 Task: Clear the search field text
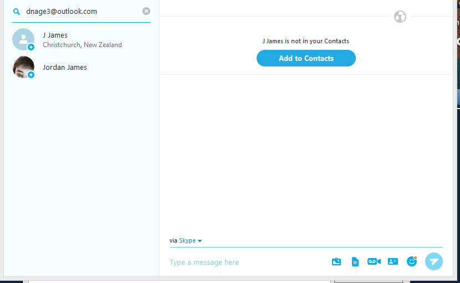[146, 11]
